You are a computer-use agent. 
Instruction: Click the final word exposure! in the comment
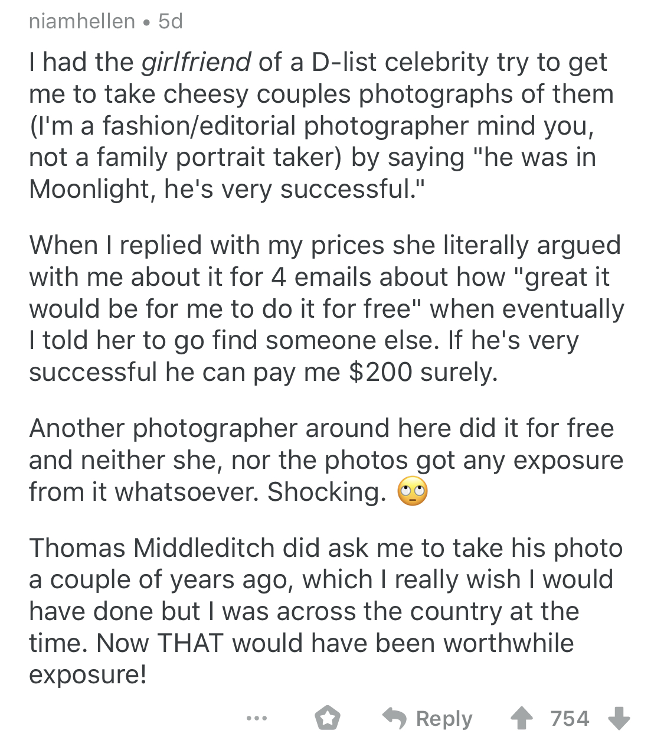87,674
